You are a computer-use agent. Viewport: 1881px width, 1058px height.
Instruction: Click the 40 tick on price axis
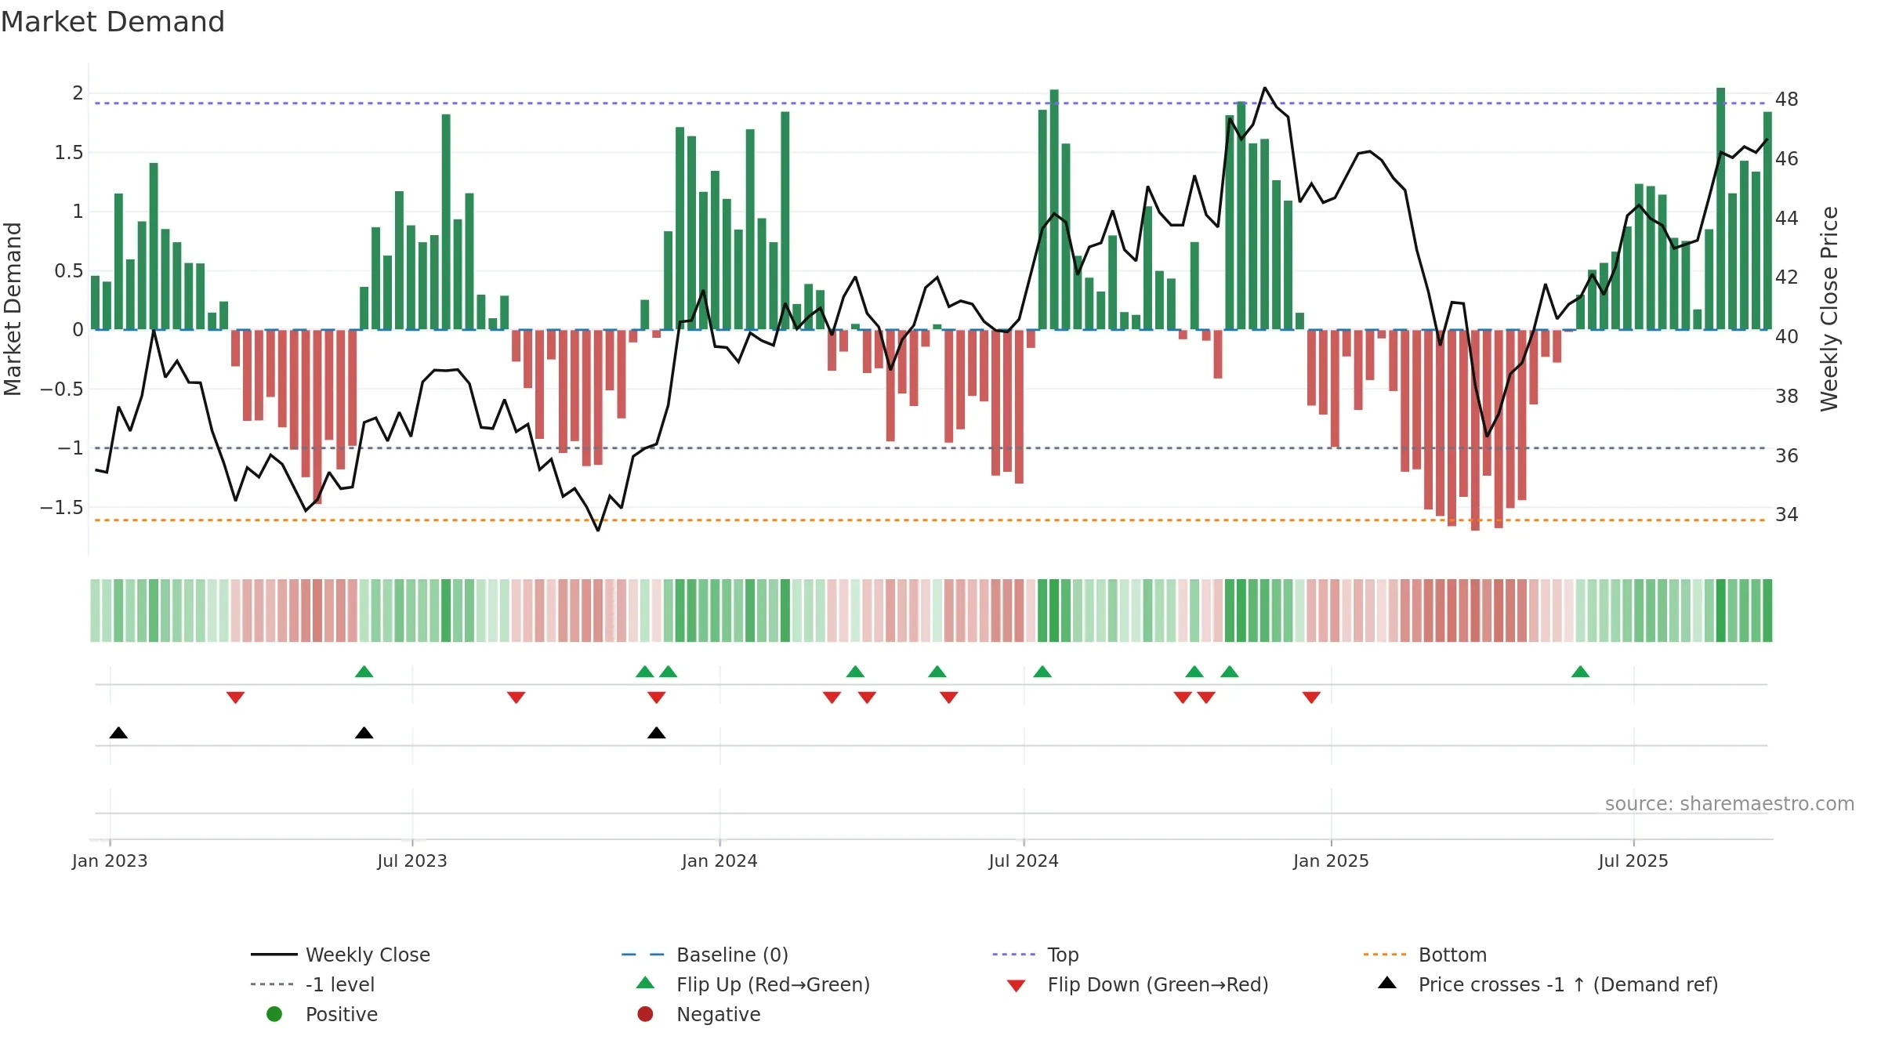click(x=1787, y=337)
